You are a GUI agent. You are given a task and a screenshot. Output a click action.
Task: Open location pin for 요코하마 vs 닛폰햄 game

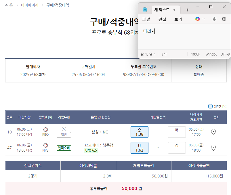click(213, 148)
